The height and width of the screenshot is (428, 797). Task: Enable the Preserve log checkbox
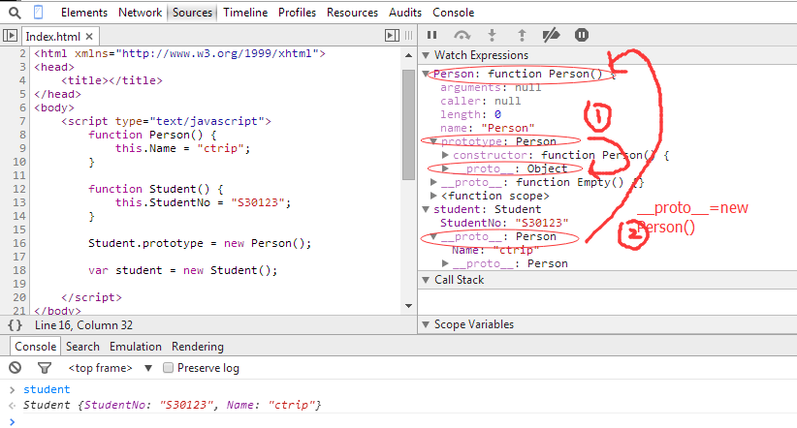tap(169, 368)
